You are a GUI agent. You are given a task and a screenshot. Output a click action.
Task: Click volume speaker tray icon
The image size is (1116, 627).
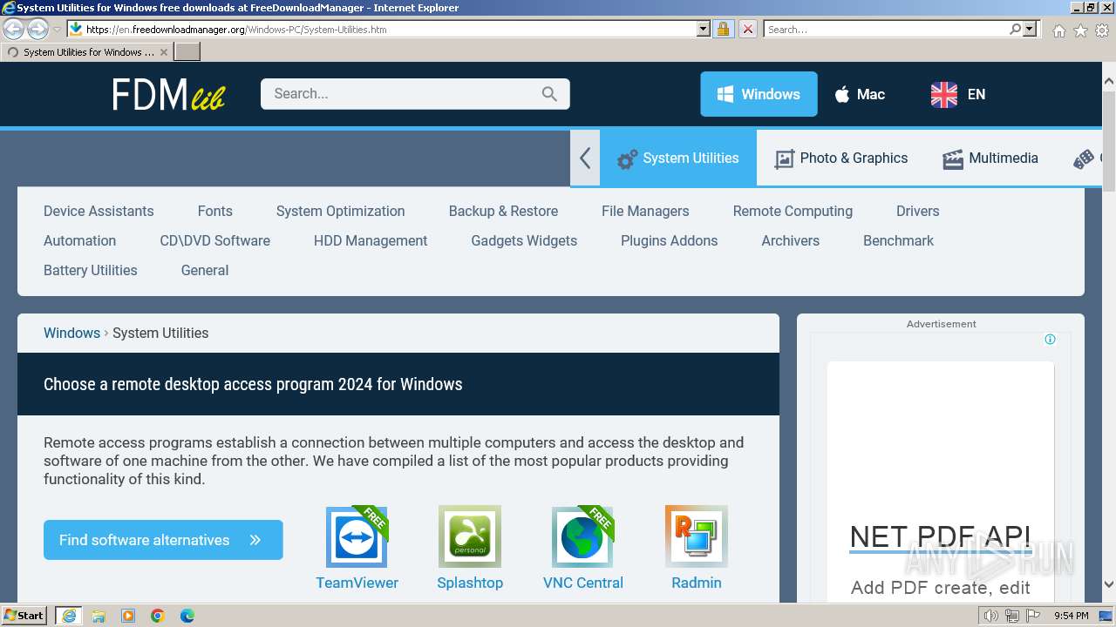tap(991, 616)
